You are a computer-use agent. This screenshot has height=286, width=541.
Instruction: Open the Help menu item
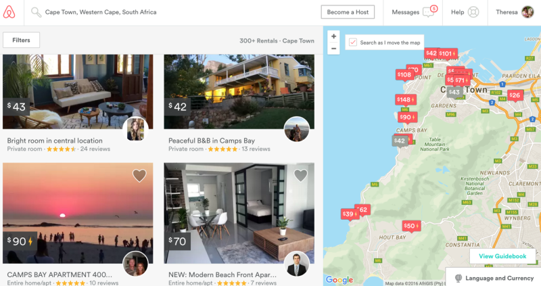(x=458, y=12)
